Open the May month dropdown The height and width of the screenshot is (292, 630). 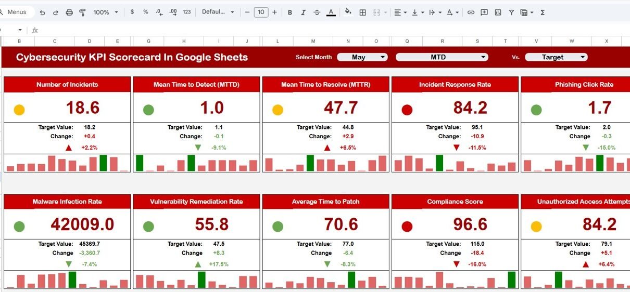pyautogui.click(x=362, y=57)
